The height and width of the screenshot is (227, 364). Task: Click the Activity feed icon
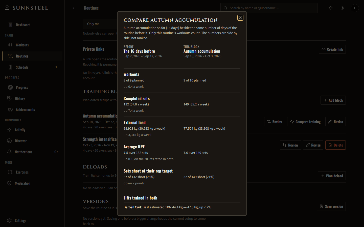click(9, 130)
